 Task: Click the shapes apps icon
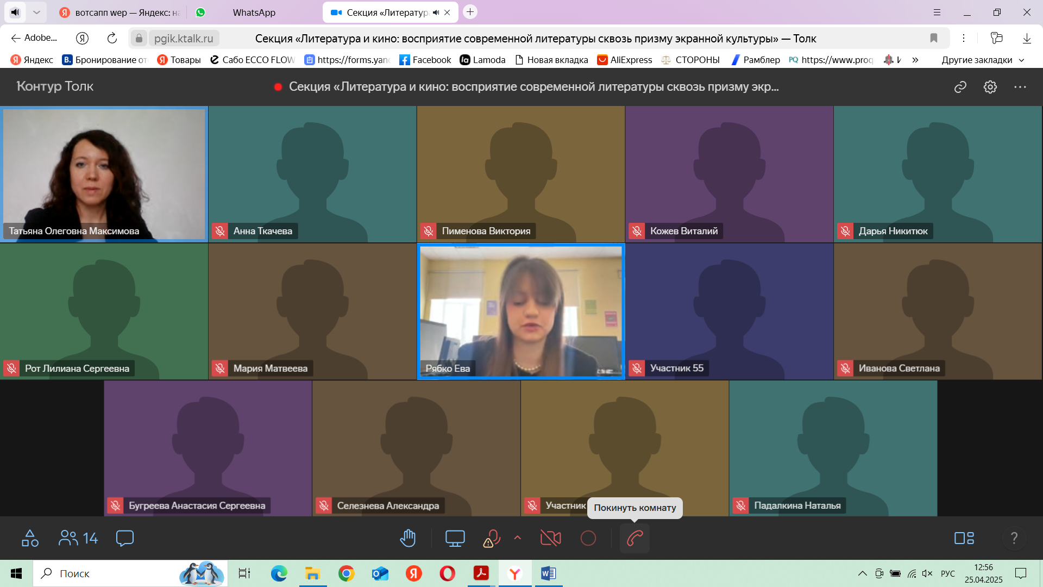click(30, 538)
